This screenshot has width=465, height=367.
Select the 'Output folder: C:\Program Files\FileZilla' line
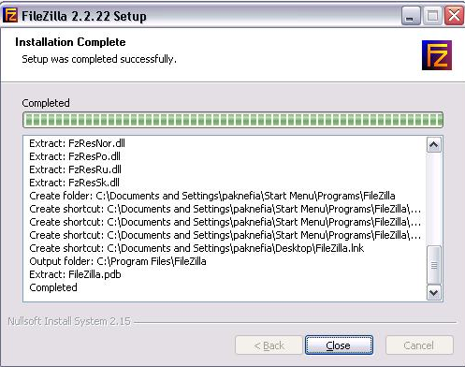118,261
